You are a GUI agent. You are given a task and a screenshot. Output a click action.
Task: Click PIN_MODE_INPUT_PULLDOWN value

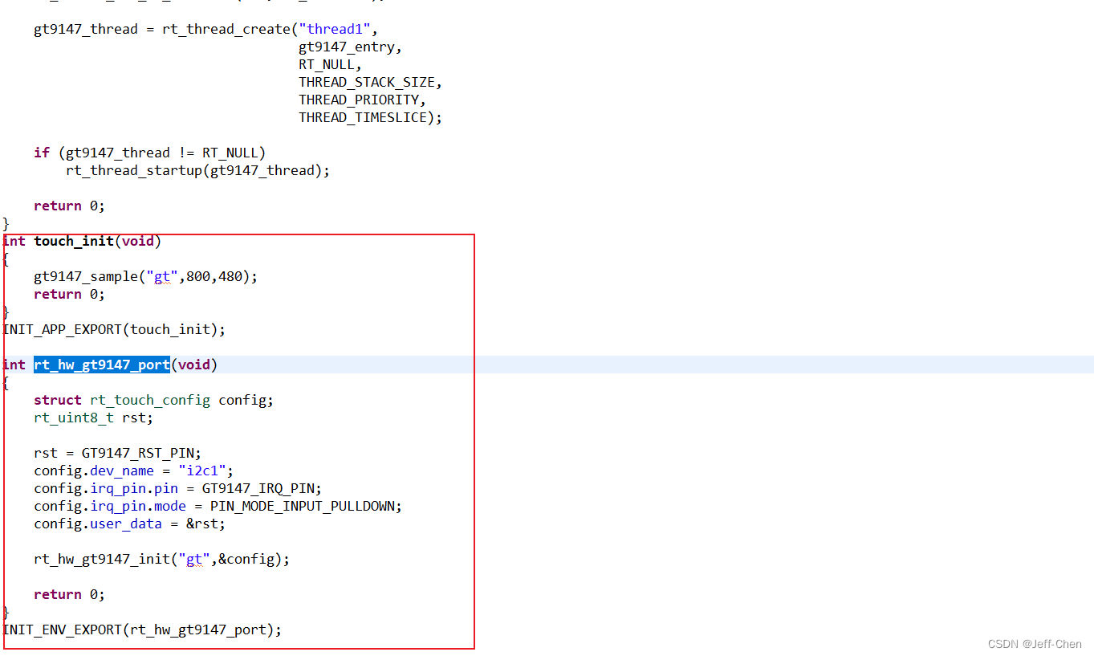point(303,506)
